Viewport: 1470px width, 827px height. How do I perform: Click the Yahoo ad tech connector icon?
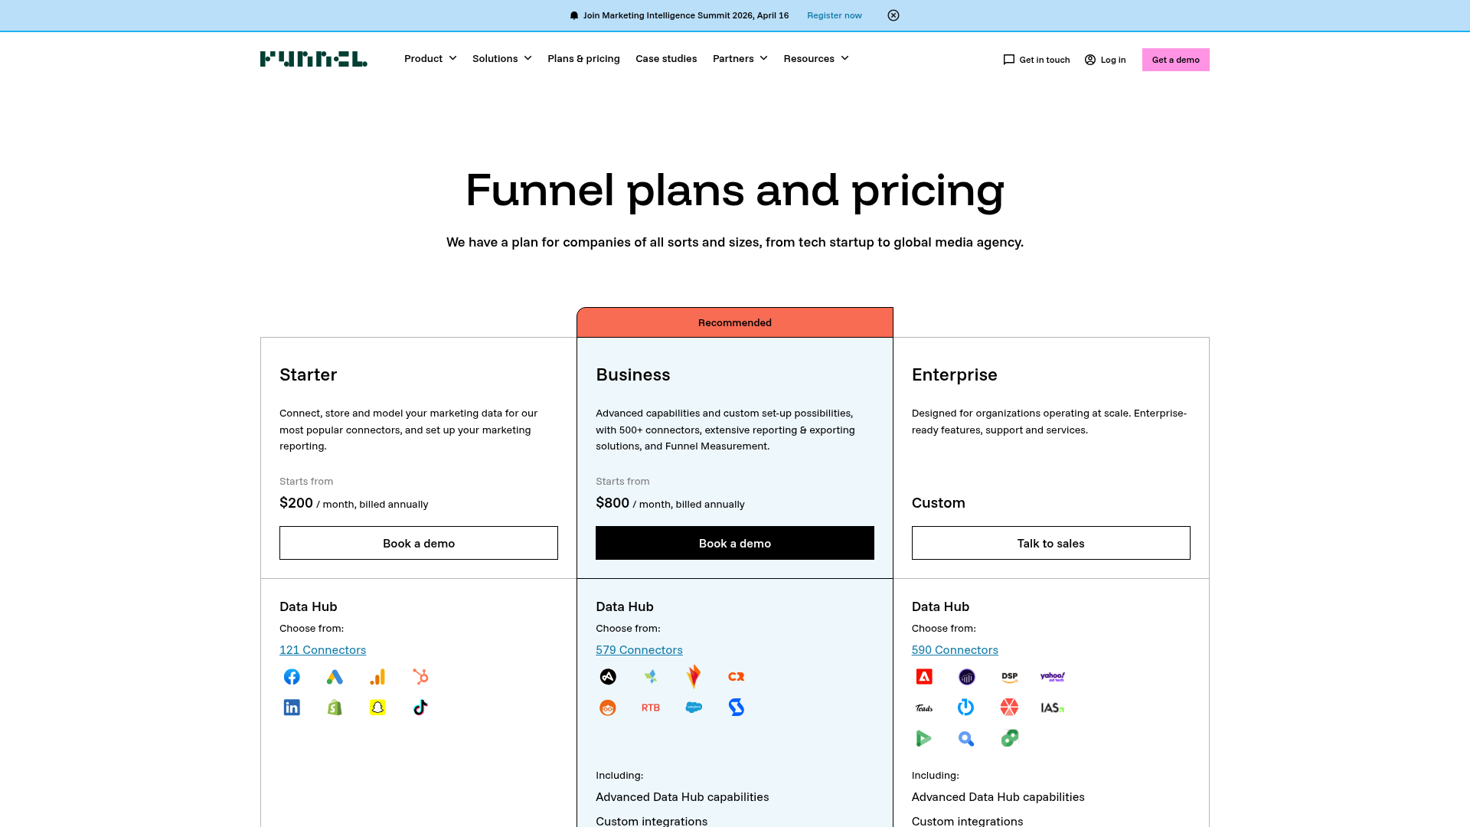pyautogui.click(x=1052, y=677)
